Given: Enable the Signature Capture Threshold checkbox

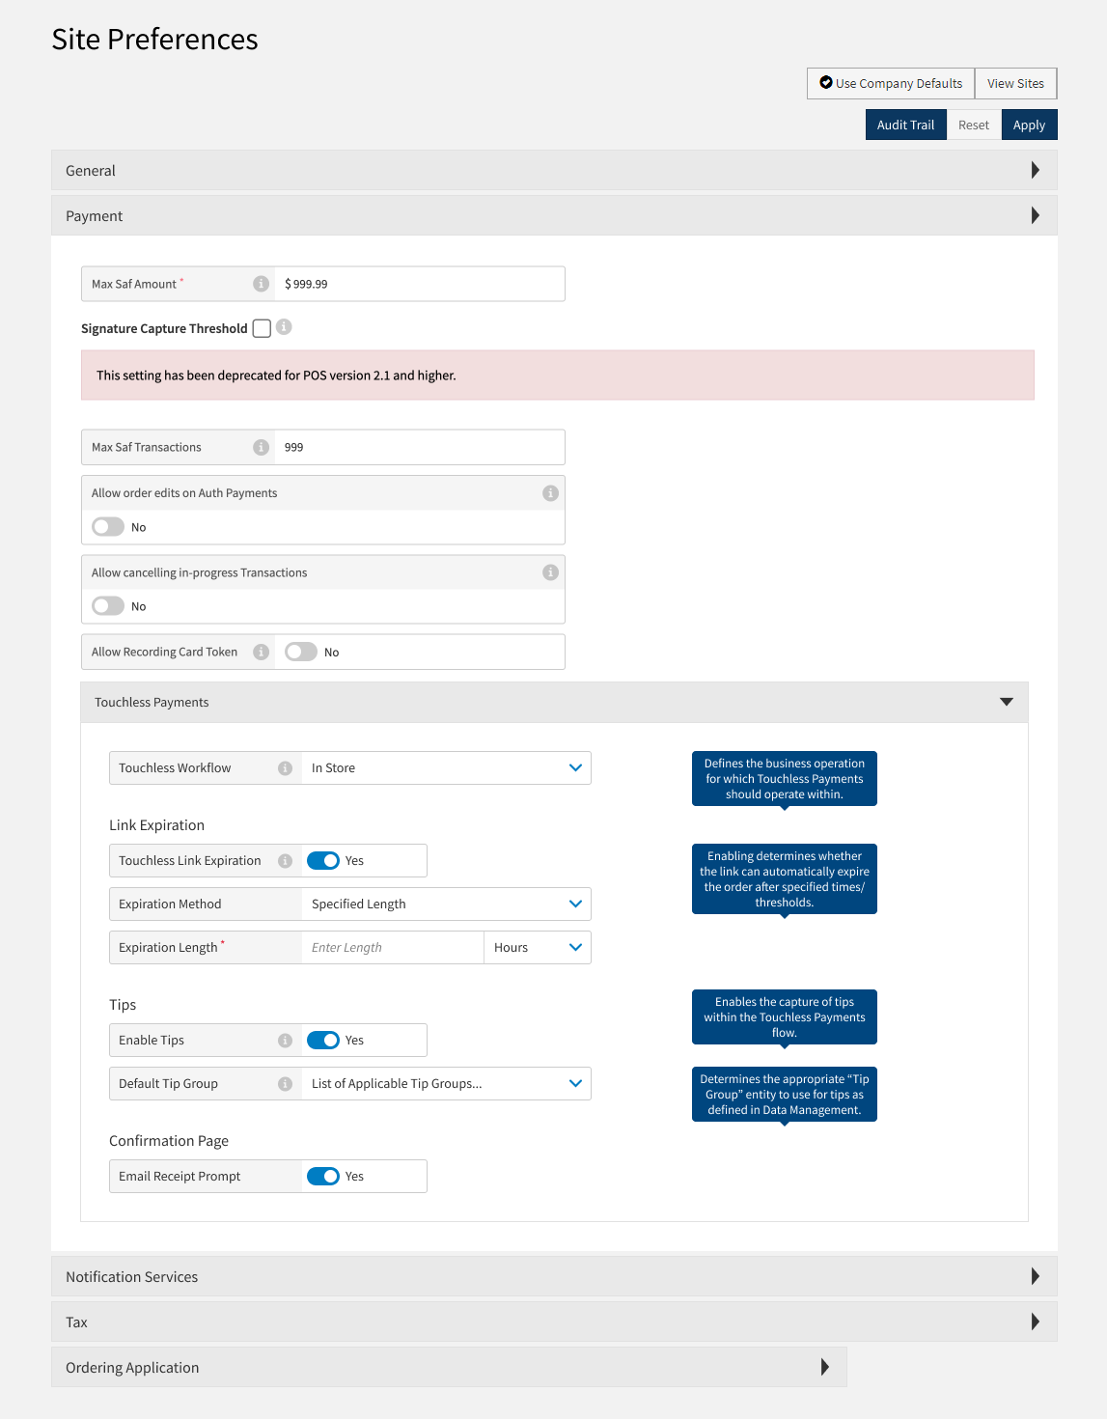Looking at the screenshot, I should (261, 328).
